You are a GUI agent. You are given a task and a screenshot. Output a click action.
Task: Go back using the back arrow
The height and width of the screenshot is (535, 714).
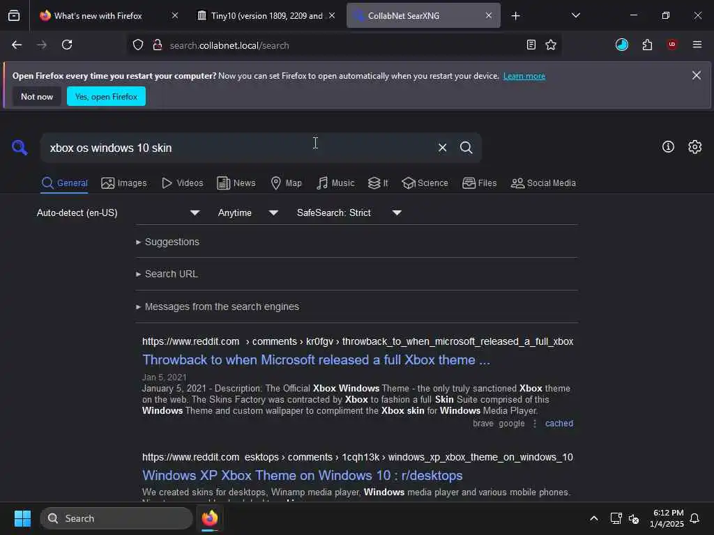pyautogui.click(x=17, y=45)
